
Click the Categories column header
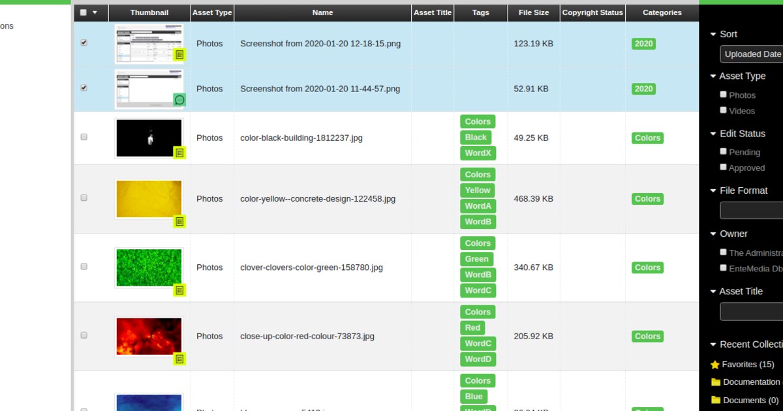pyautogui.click(x=662, y=12)
